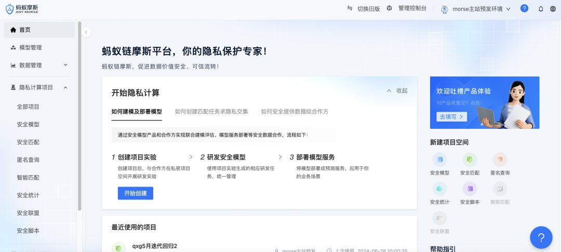Click the disabled 智能匹配 project icon
Viewport: 561px width, 252px height.
500,189
